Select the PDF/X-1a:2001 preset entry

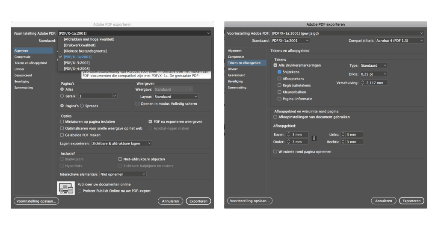tap(77, 57)
